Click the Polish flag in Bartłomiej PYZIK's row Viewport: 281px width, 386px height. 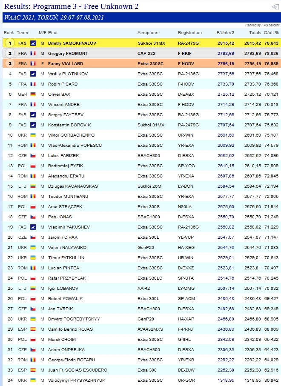(33, 166)
